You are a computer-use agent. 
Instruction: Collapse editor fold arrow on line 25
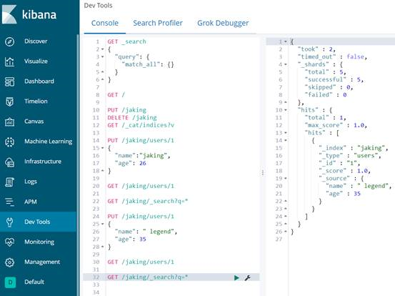pyautogui.click(x=103, y=224)
